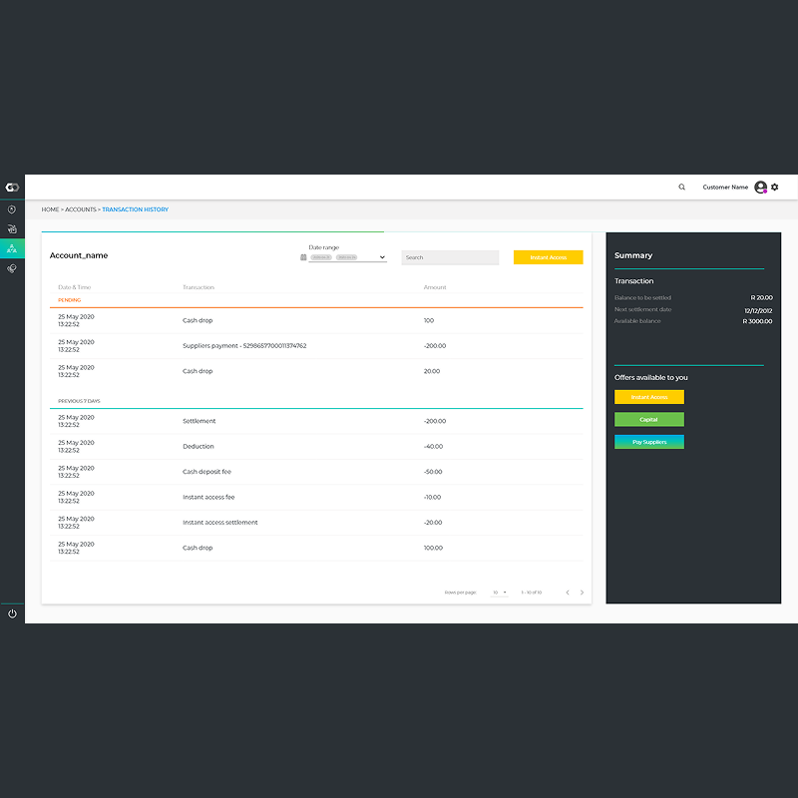This screenshot has height=798, width=798.
Task: Open the settings gear icon
Action: (775, 188)
